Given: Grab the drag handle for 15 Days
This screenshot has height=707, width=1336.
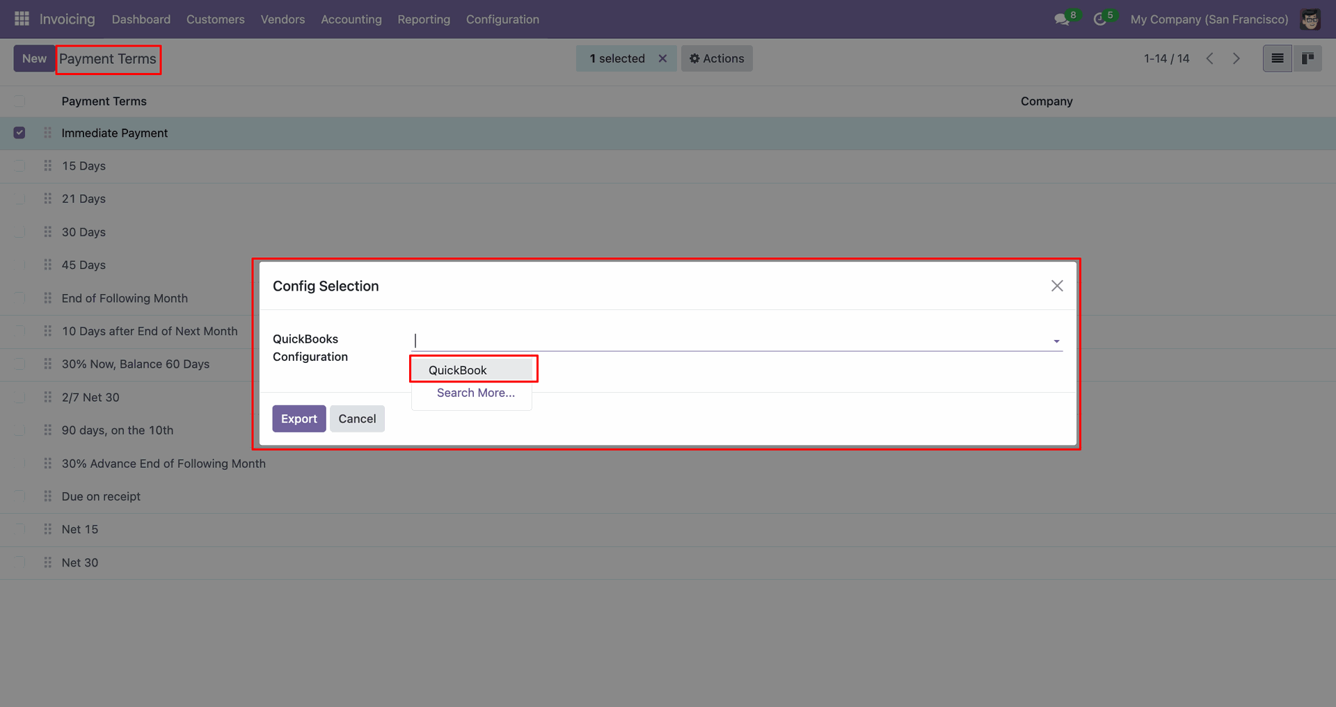Looking at the screenshot, I should (47, 165).
